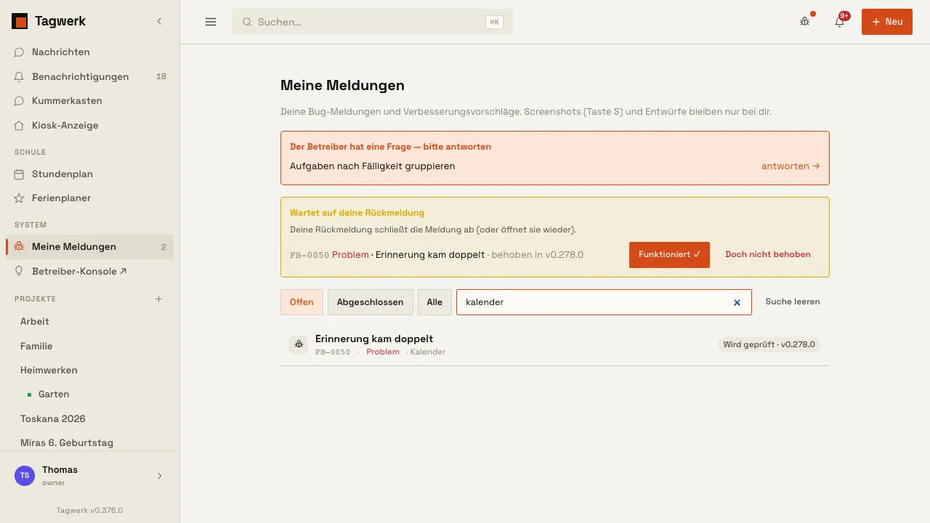
Task: Open Meine Meldungen in sidebar
Action: pos(90,247)
